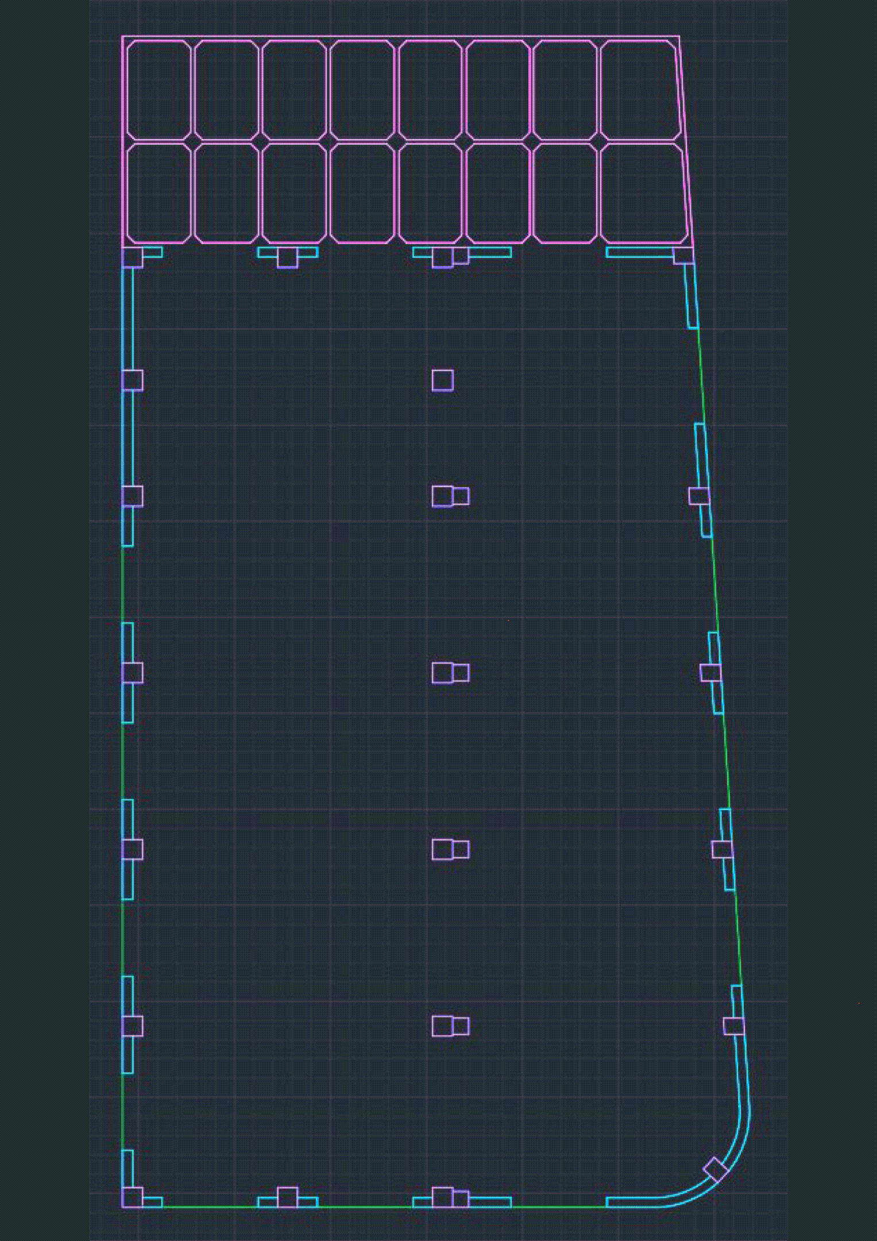Screen dimensions: 877x1241
Task: Select the lone center column without attached square
Action: [442, 380]
